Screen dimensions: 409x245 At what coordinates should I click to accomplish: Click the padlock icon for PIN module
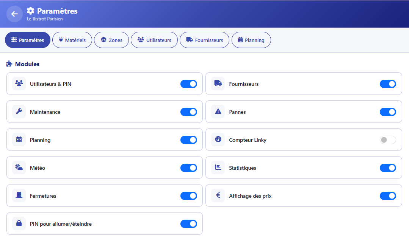click(19, 223)
